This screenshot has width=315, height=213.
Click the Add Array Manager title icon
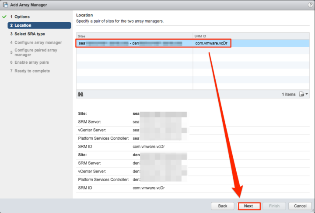pyautogui.click(x=5, y=5)
